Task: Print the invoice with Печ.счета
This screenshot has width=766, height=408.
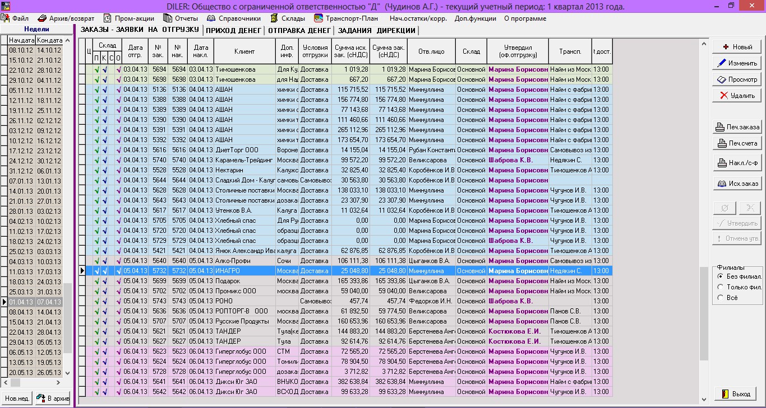Action: point(737,143)
